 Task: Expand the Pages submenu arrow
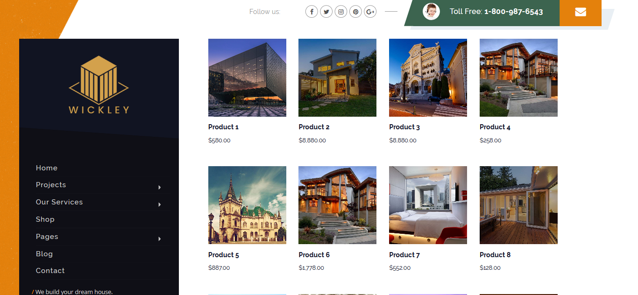[x=159, y=239]
